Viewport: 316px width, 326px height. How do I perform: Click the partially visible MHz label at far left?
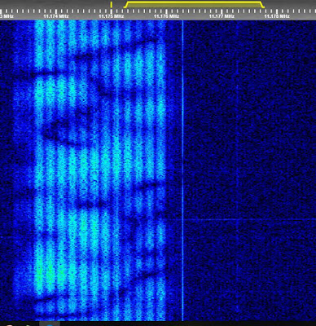click(x=7, y=16)
